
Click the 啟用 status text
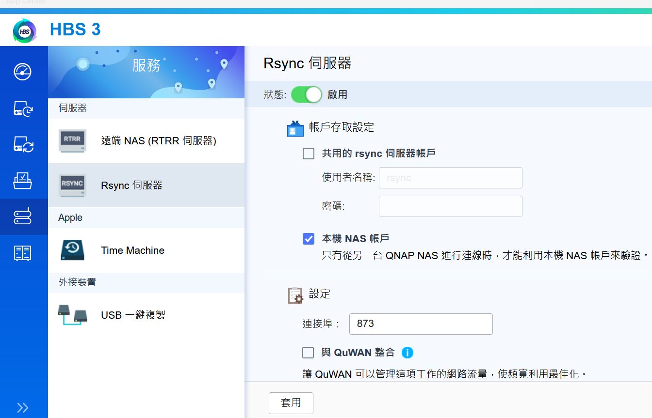coord(337,94)
